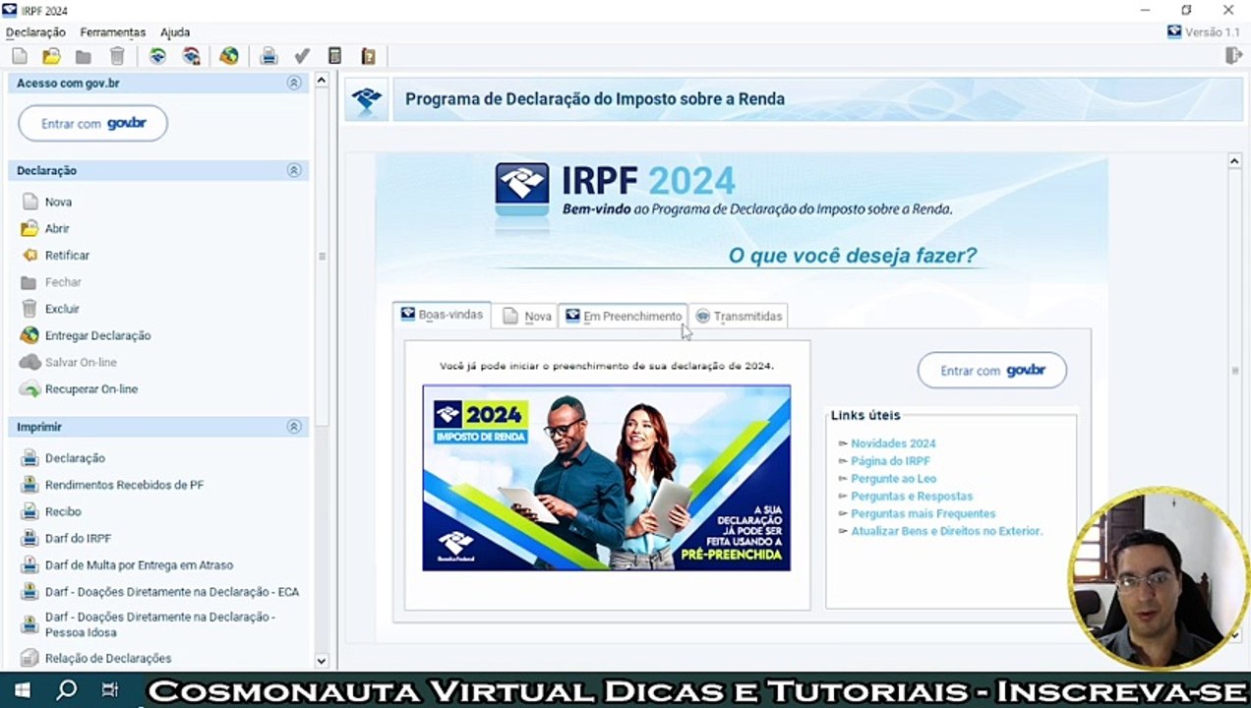This screenshot has height=708, width=1251.
Task: Click sidebar scrollbar up arrow
Action: [x=322, y=80]
